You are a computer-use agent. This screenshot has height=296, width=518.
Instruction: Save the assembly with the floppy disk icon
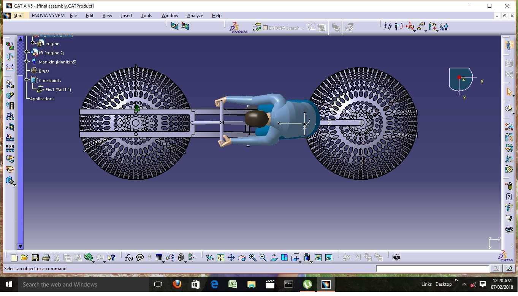pos(35,258)
